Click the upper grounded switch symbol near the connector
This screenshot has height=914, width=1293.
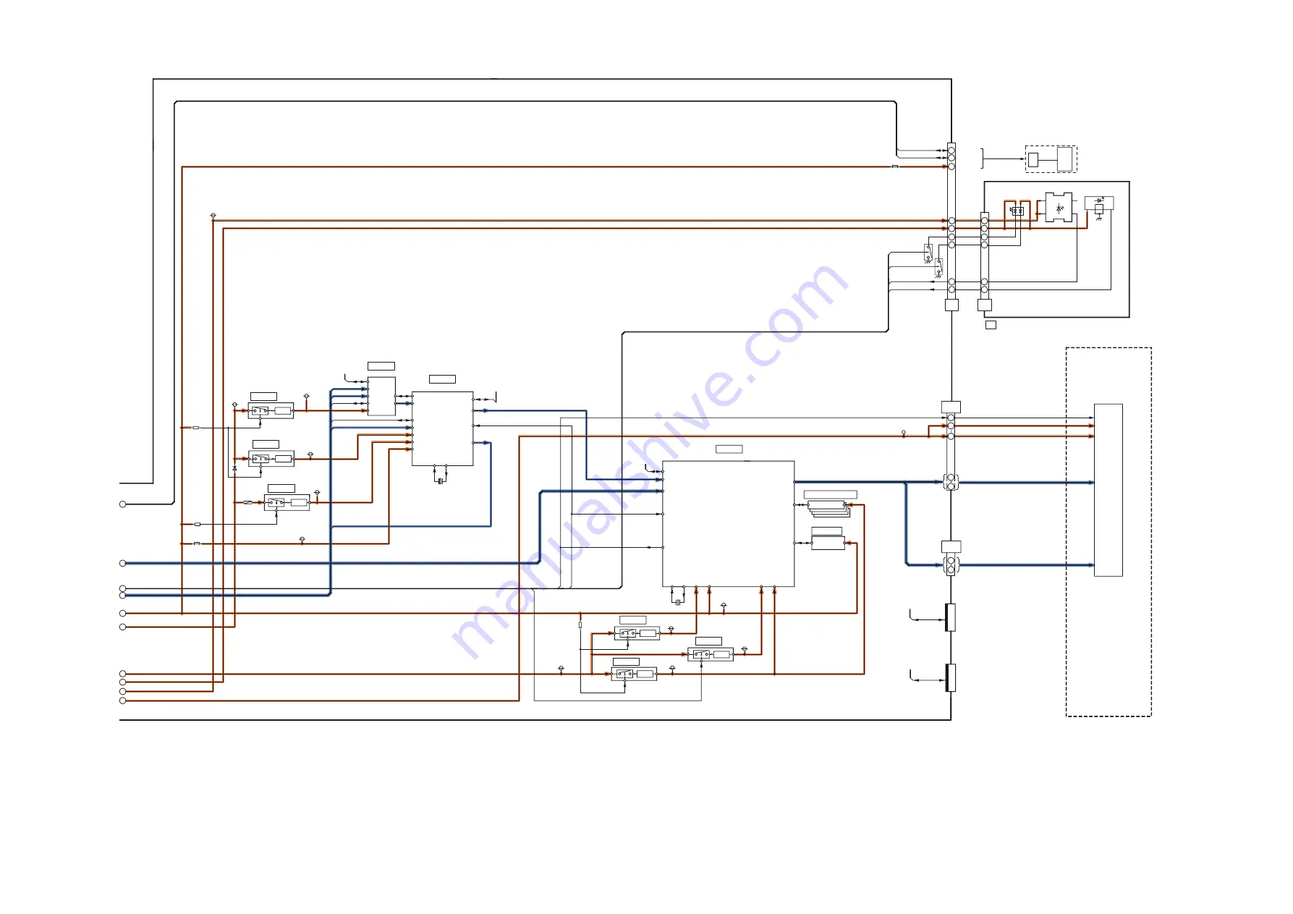point(928,253)
